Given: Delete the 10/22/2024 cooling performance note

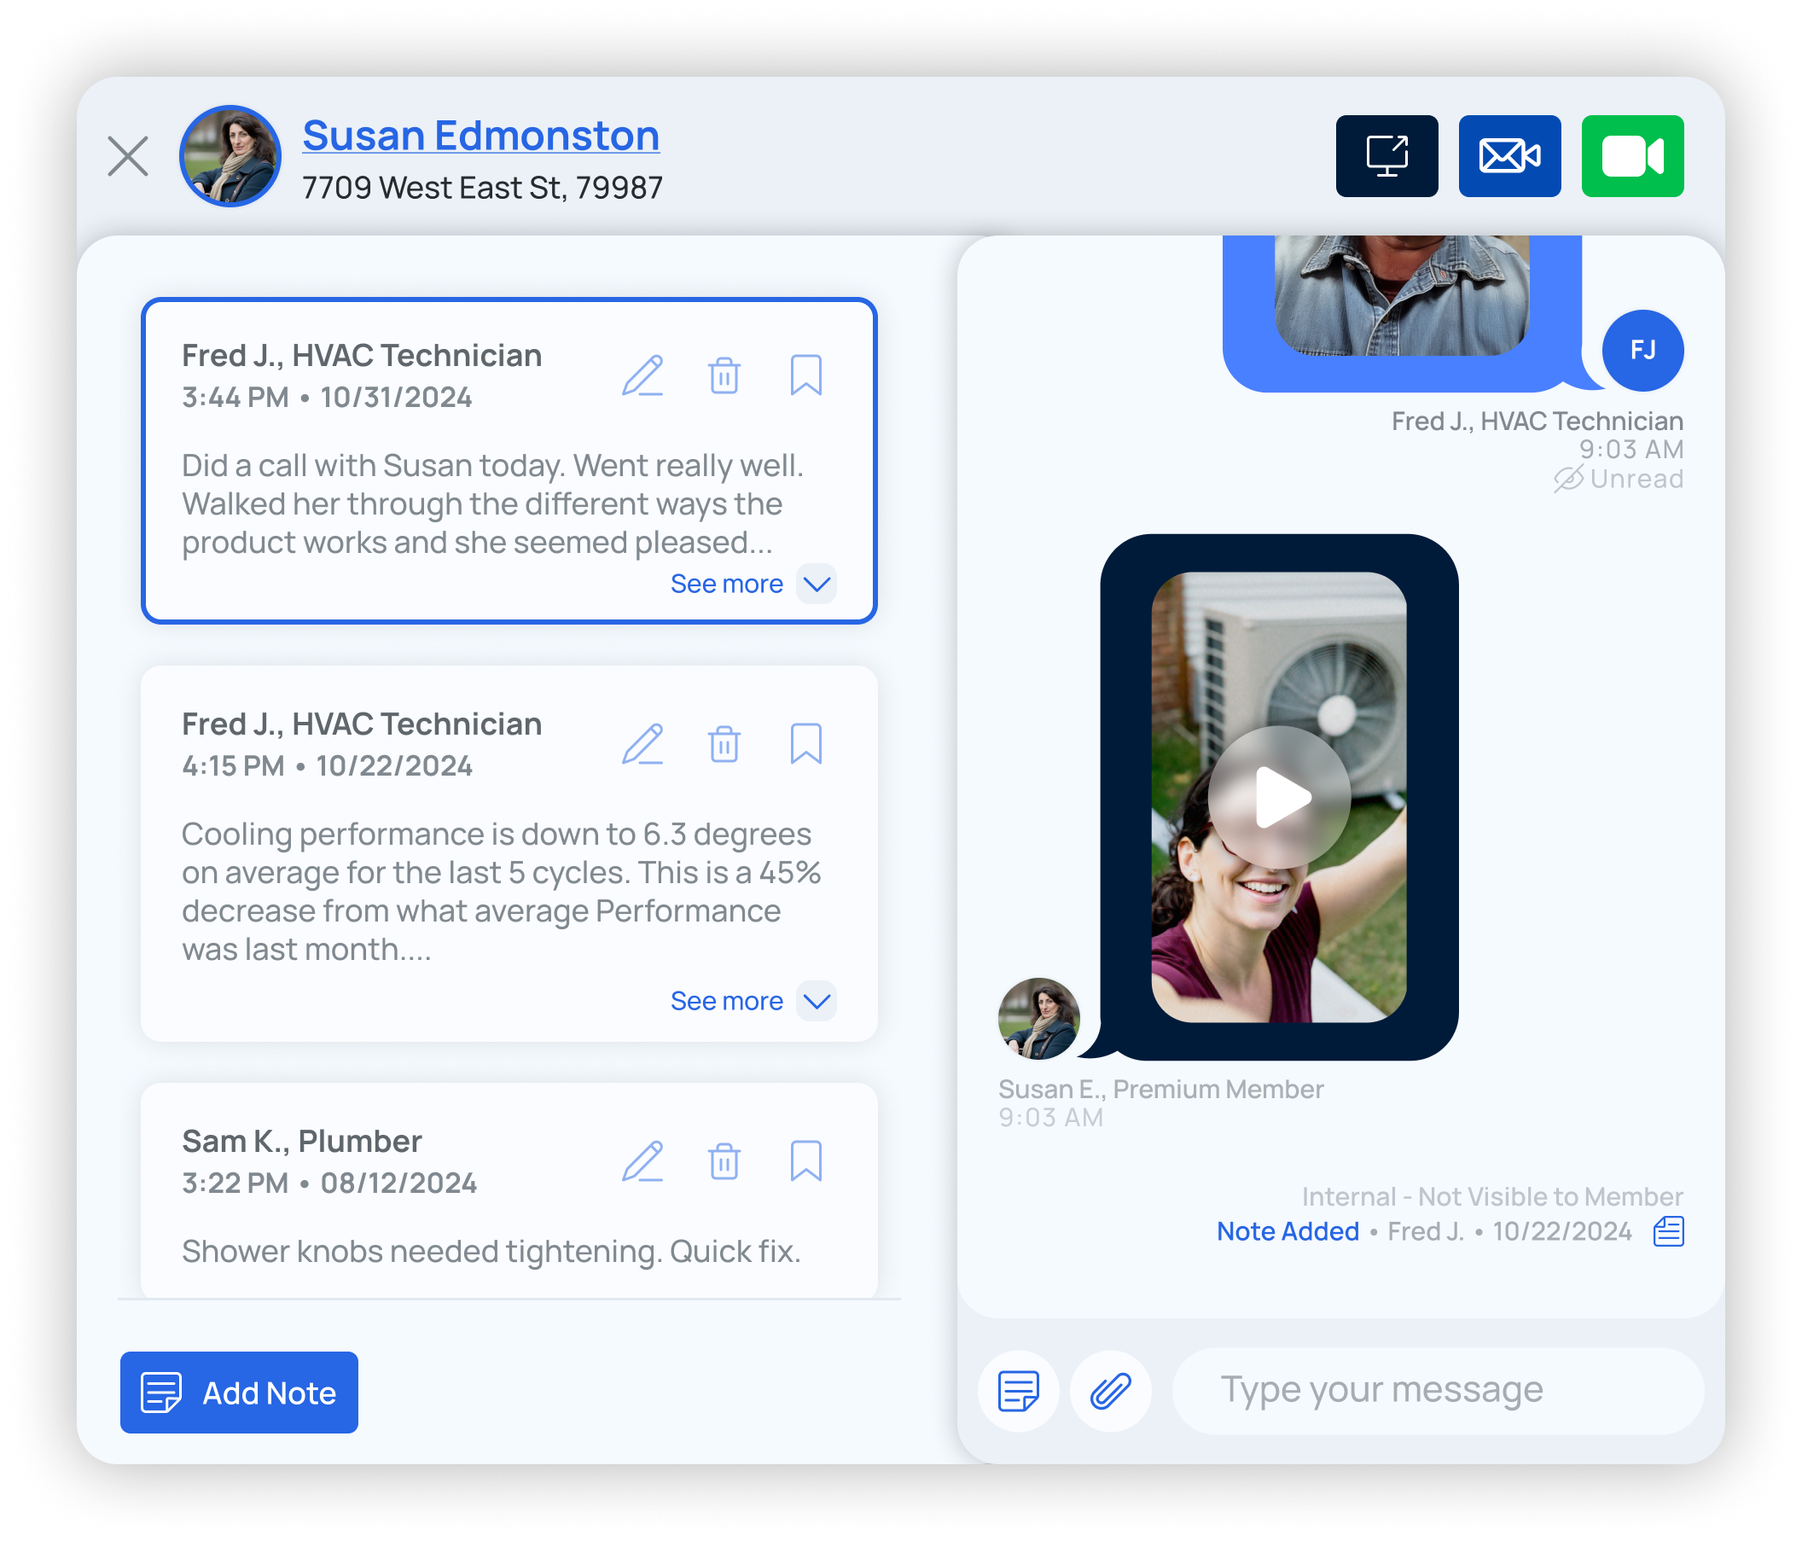Looking at the screenshot, I should [x=724, y=744].
